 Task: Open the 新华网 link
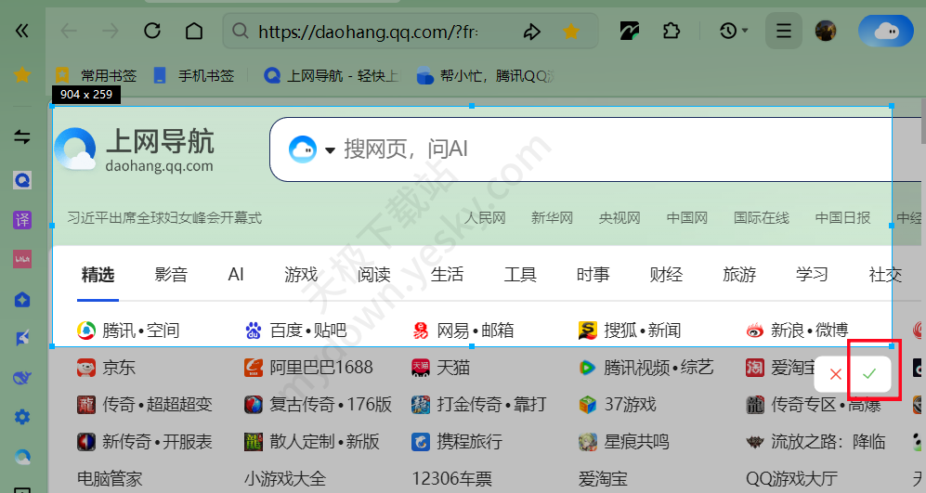[553, 218]
